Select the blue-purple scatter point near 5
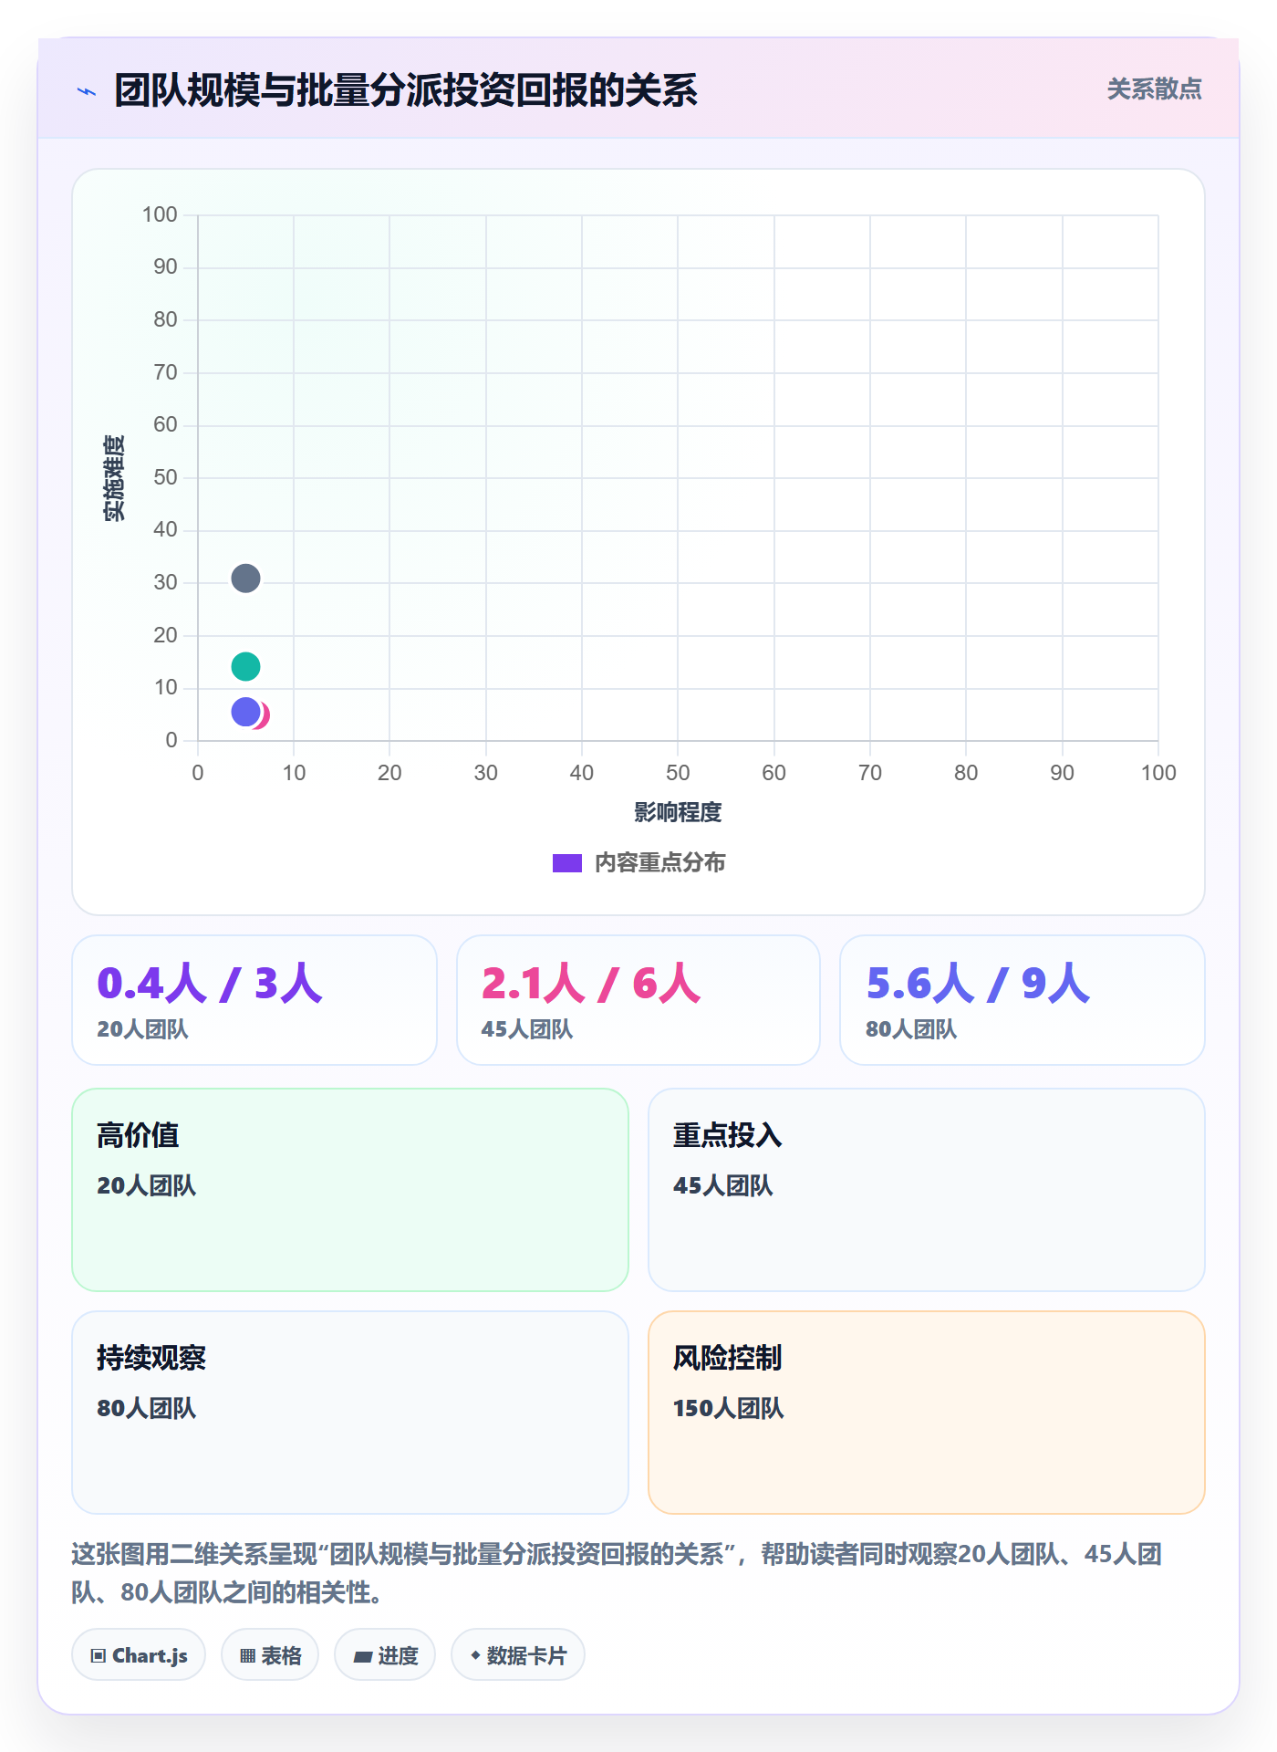 point(245,712)
